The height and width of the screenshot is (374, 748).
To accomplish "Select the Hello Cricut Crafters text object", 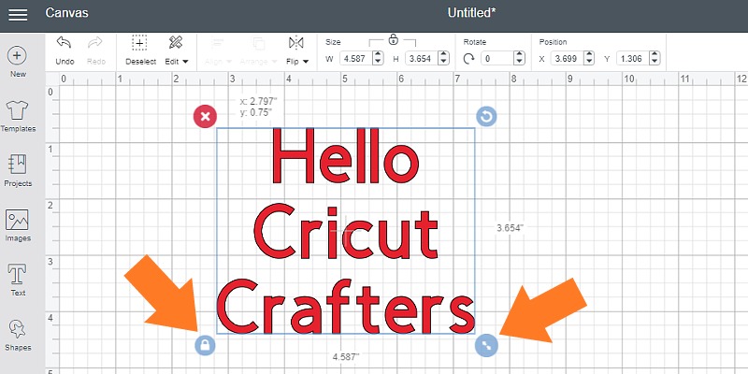I will (x=346, y=231).
